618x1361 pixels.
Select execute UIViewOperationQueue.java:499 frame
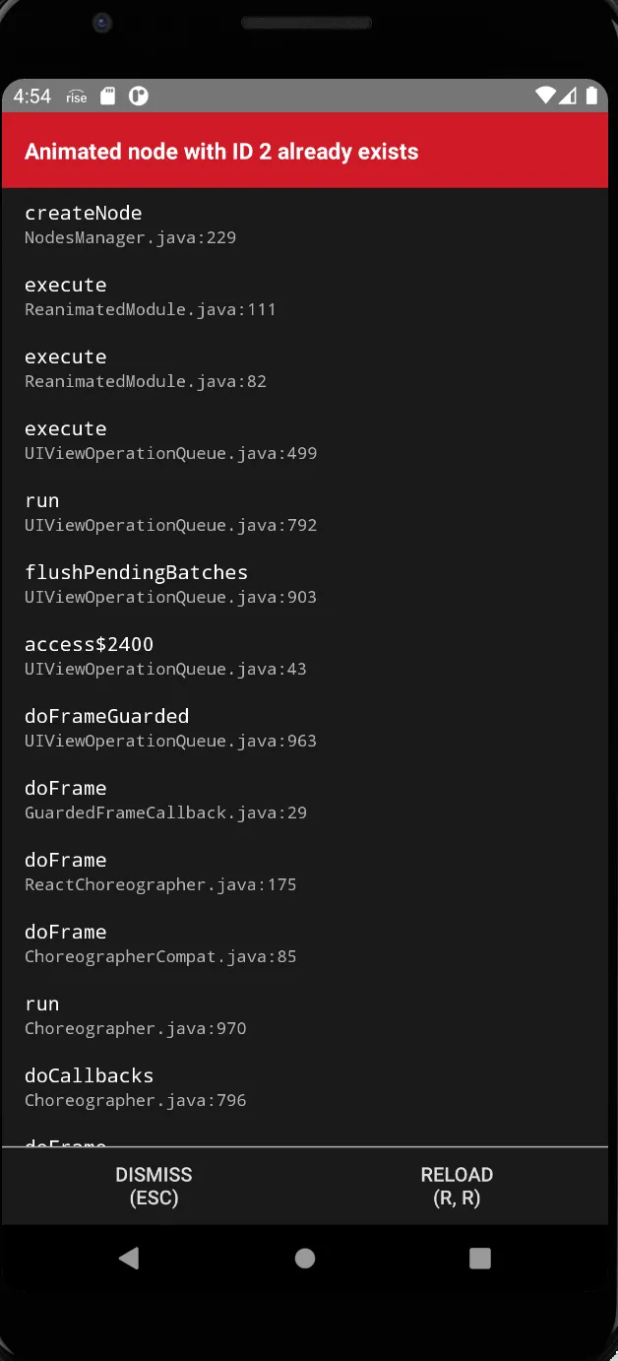pyautogui.click(x=305, y=439)
